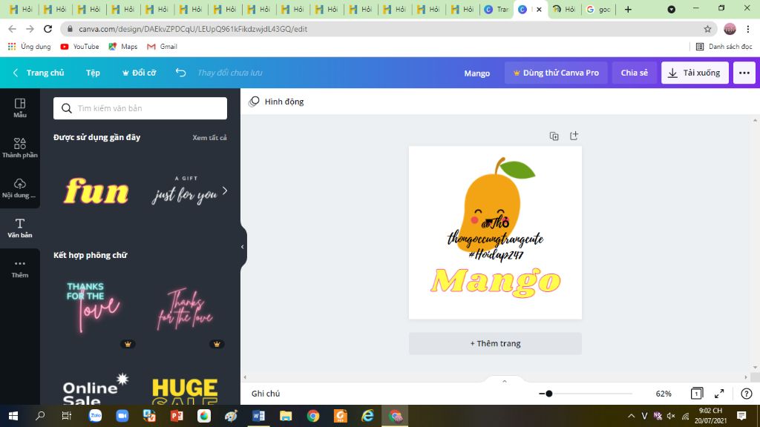Enter fullscreen presentation mode icon
The height and width of the screenshot is (427, 760).
719,394
